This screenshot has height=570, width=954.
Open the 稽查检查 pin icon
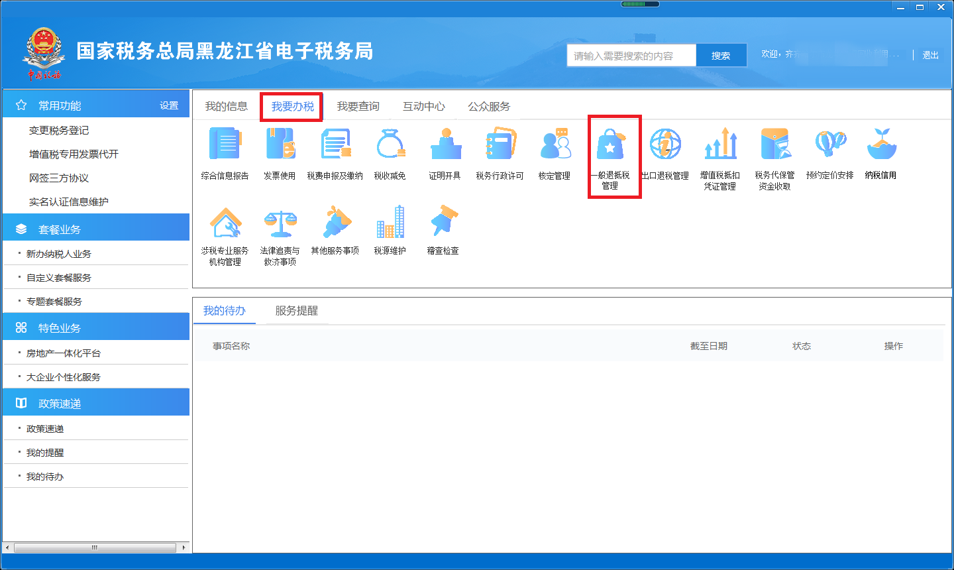coord(443,223)
